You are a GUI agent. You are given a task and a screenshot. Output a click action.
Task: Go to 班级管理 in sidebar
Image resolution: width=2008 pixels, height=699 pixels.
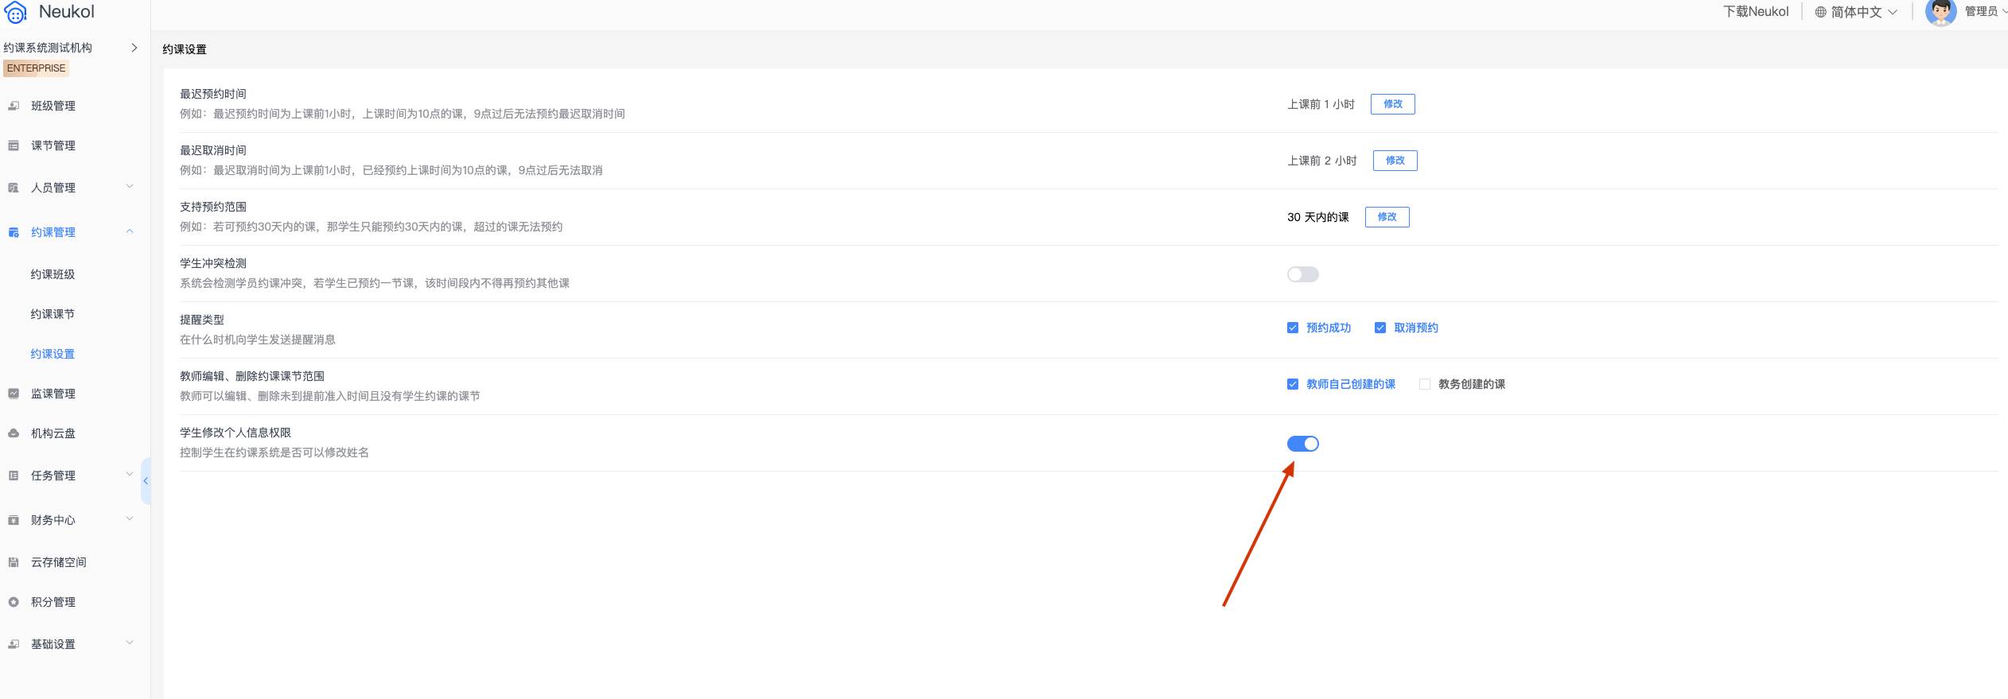click(53, 106)
